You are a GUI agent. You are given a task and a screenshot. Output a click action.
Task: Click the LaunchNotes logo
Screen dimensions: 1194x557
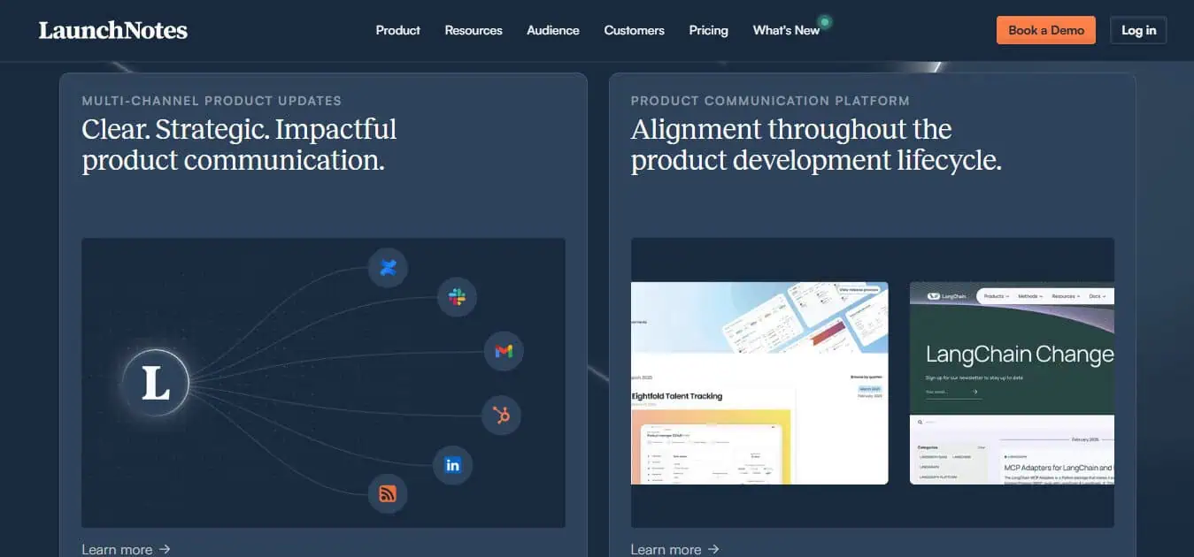pos(113,30)
